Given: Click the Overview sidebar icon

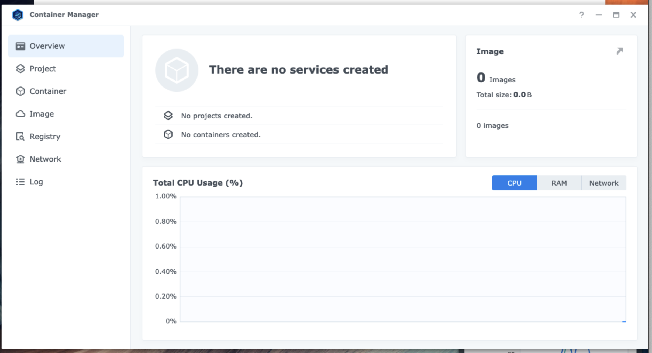Looking at the screenshot, I should tap(20, 46).
